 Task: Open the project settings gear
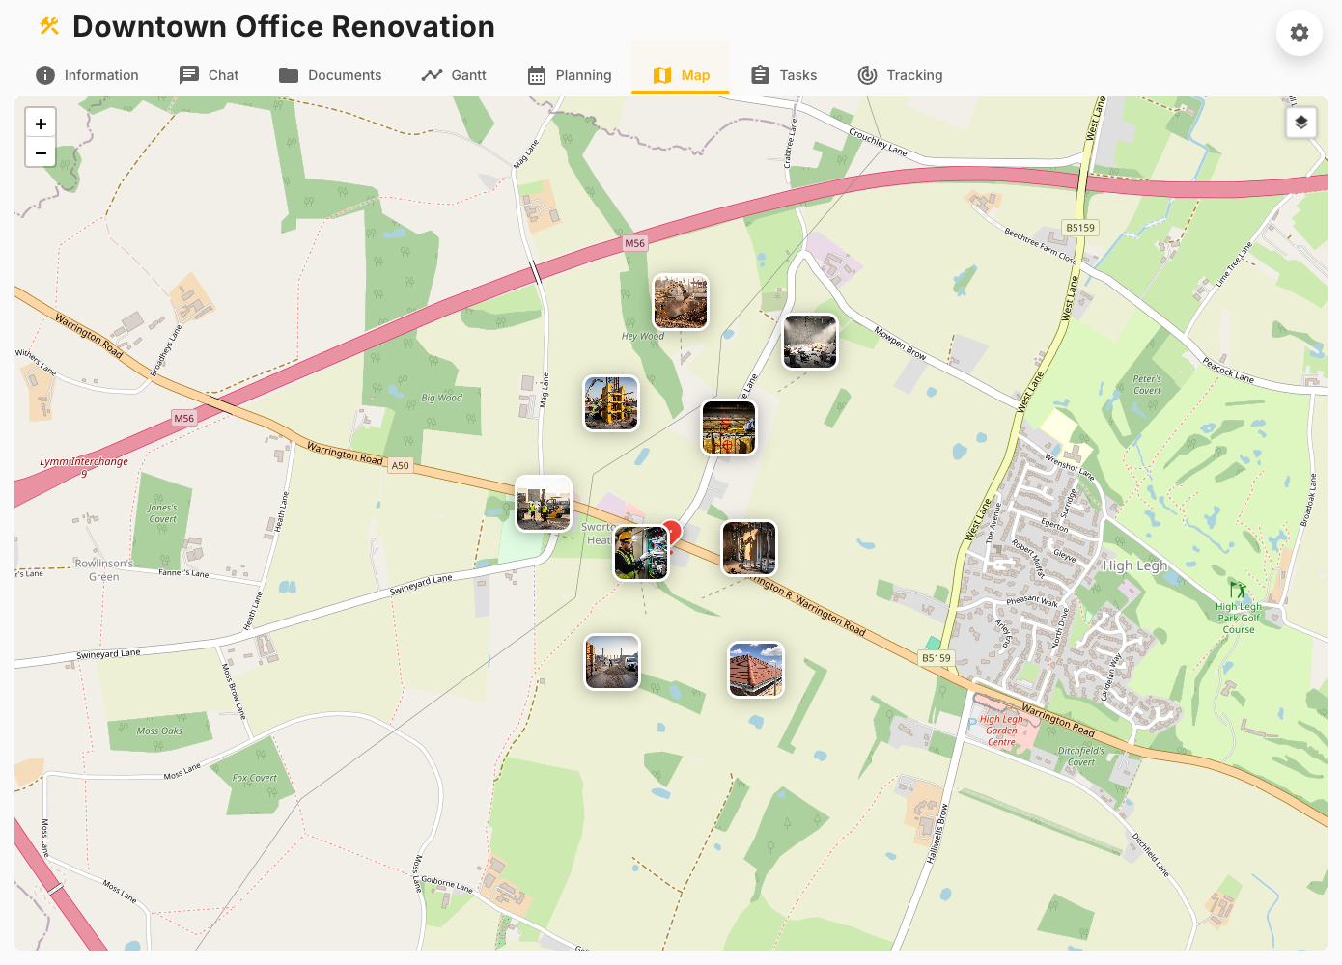pos(1299,33)
